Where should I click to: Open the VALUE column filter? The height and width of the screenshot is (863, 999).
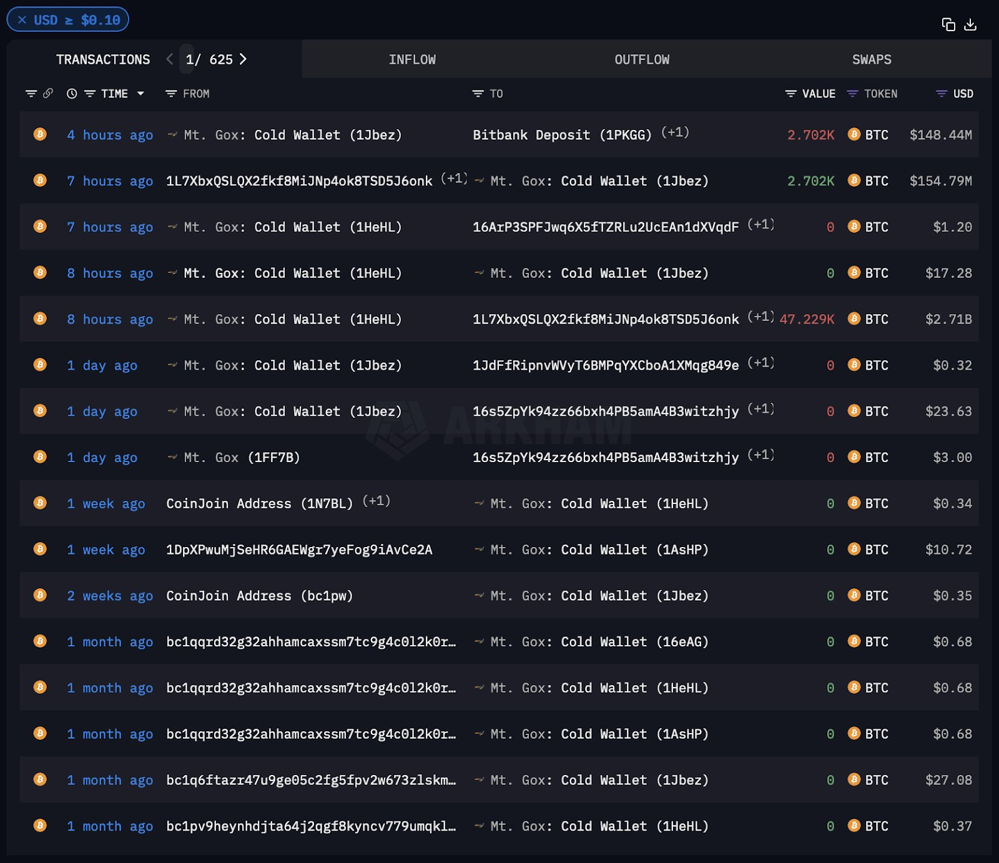click(x=790, y=94)
